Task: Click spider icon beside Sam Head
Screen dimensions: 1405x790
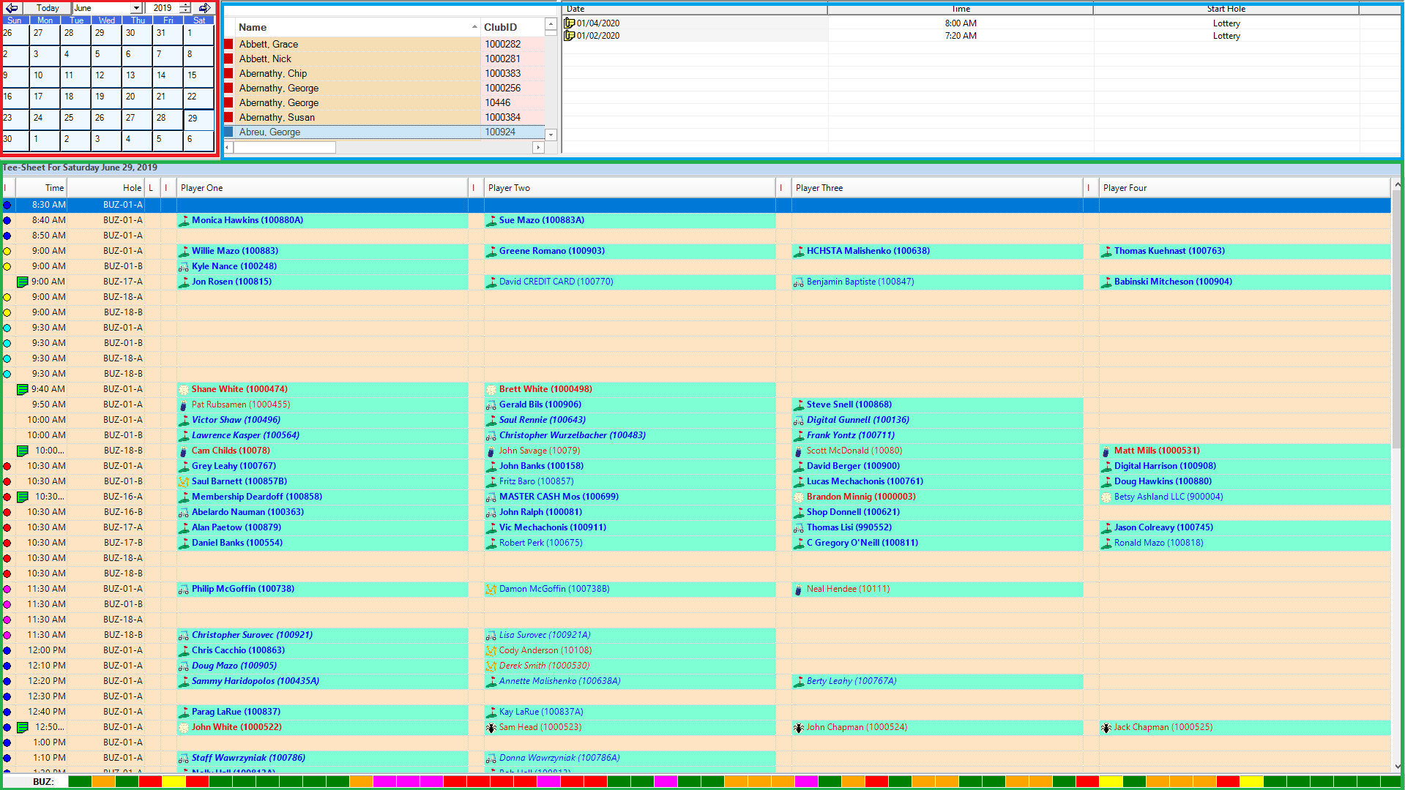Action: coord(491,728)
